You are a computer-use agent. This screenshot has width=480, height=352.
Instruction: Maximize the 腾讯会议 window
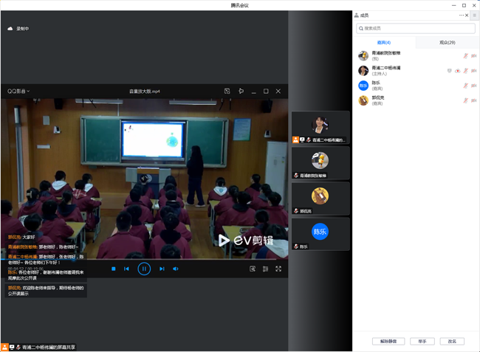(464, 5)
